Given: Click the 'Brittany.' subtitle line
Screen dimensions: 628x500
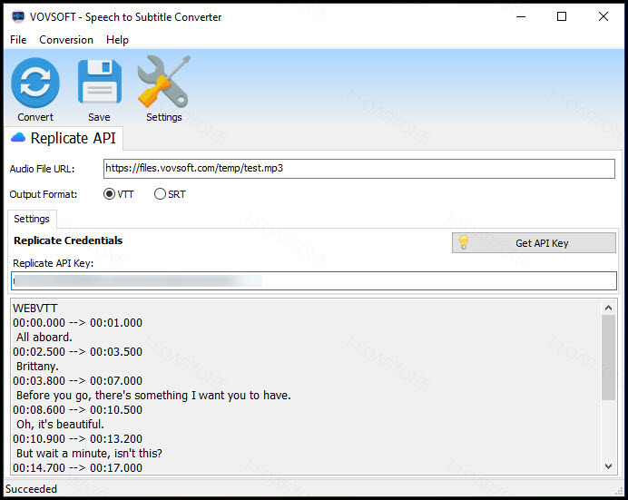Looking at the screenshot, I should pos(37,367).
